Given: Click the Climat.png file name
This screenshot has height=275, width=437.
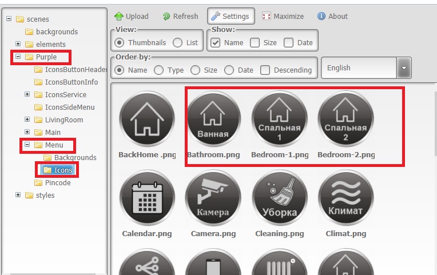Looking at the screenshot, I should point(346,233).
